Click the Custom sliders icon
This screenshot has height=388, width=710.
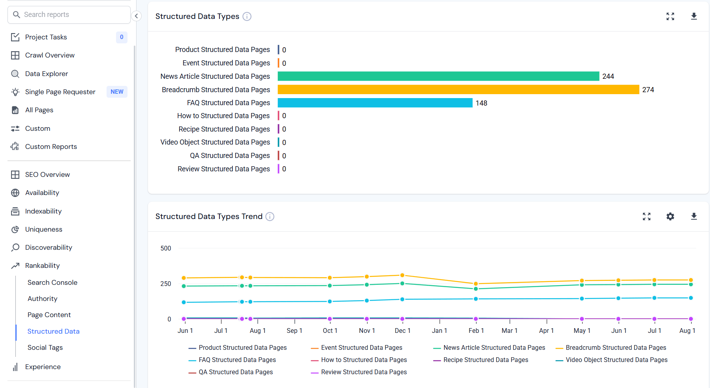click(x=15, y=128)
